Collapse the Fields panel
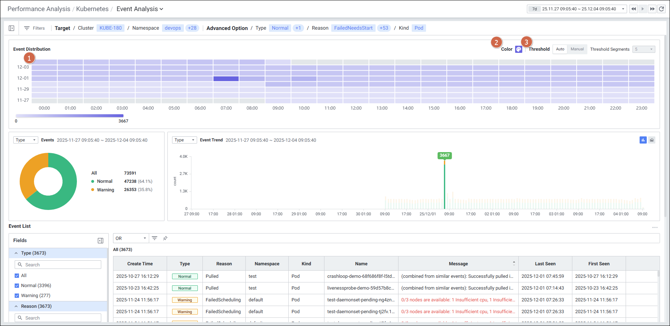The width and height of the screenshot is (670, 326). pos(101,241)
